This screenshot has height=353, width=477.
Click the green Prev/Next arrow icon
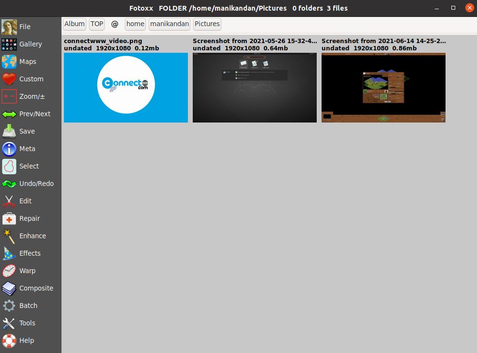[x=9, y=114]
